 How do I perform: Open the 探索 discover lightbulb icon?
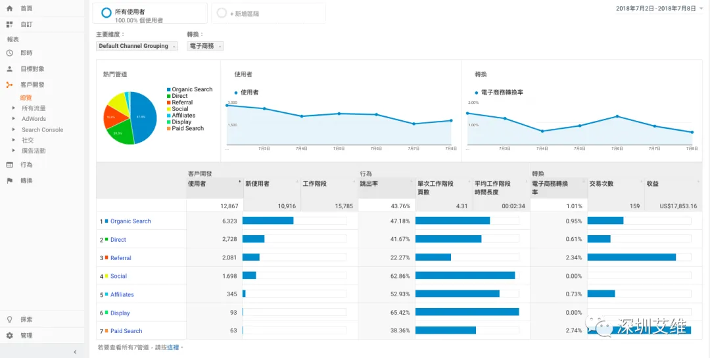pos(9,319)
